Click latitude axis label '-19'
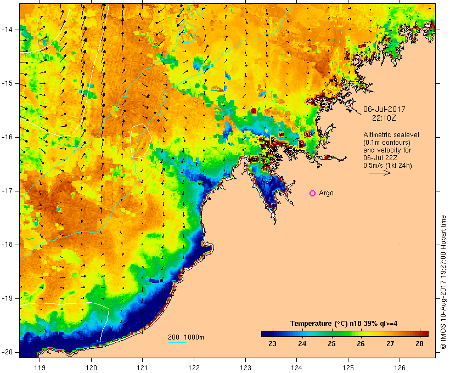450x373 pixels. pyautogui.click(x=7, y=298)
